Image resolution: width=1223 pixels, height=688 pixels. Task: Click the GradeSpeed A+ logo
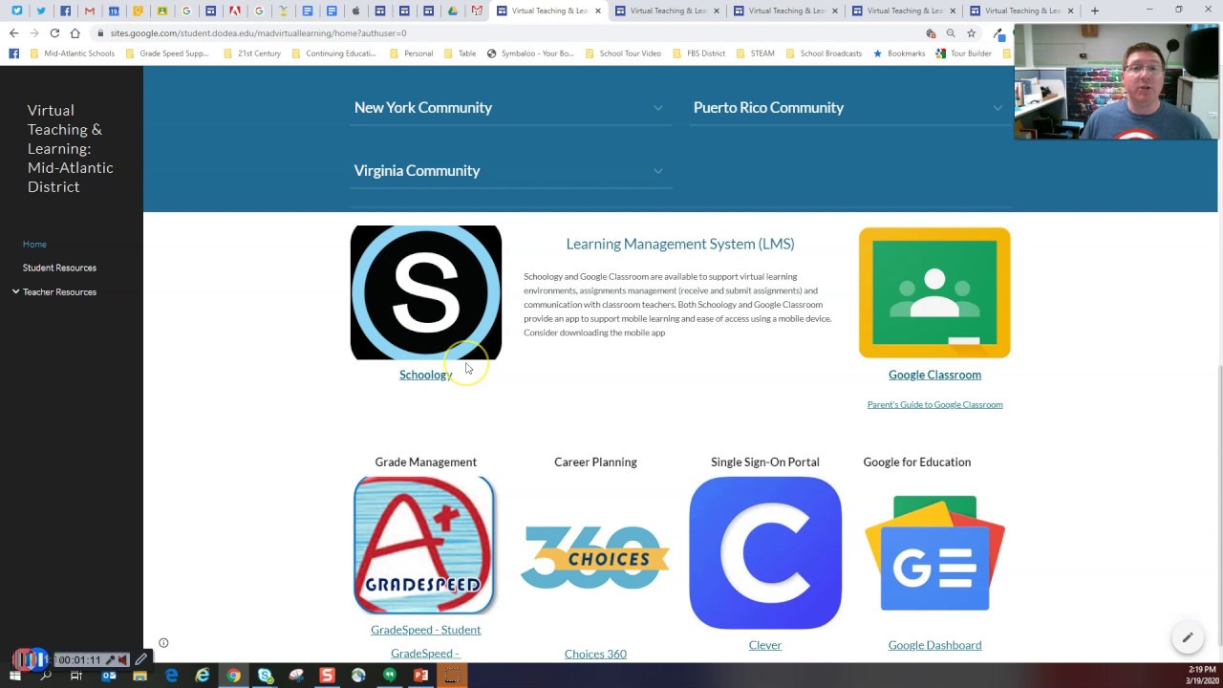tap(424, 546)
